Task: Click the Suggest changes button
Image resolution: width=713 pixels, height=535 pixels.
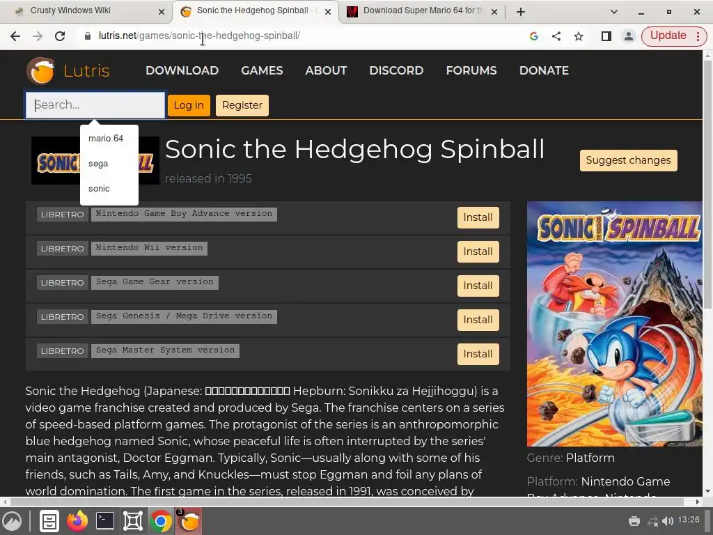Action: click(629, 161)
